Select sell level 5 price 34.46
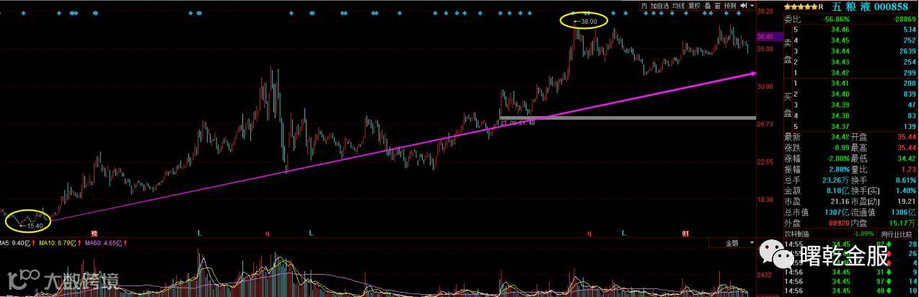 [x=840, y=30]
